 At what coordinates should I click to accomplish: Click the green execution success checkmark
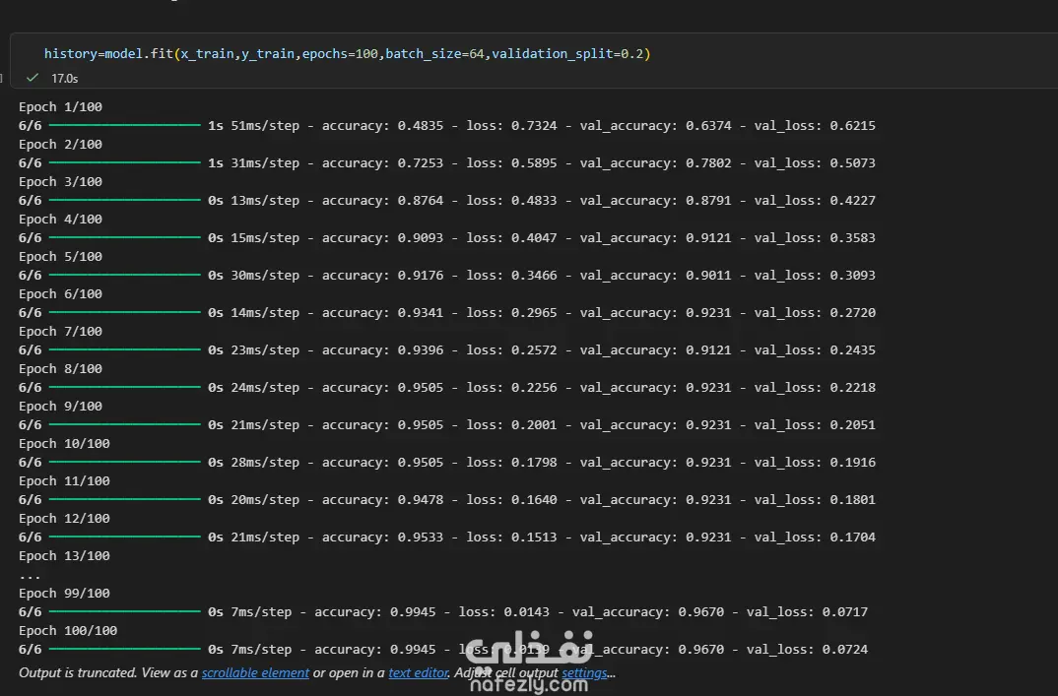[32, 78]
